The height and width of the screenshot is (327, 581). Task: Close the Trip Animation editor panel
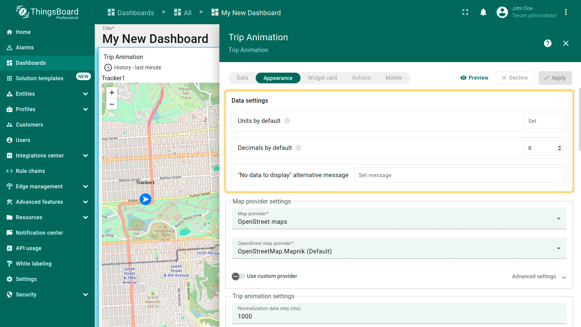coord(566,43)
